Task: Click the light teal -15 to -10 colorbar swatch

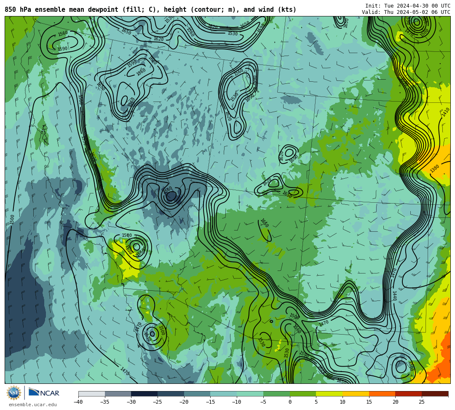Action: tap(224, 394)
